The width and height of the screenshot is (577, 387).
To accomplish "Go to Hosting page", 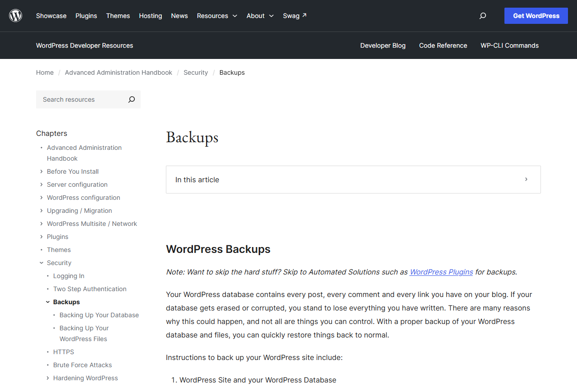I will 151,16.
